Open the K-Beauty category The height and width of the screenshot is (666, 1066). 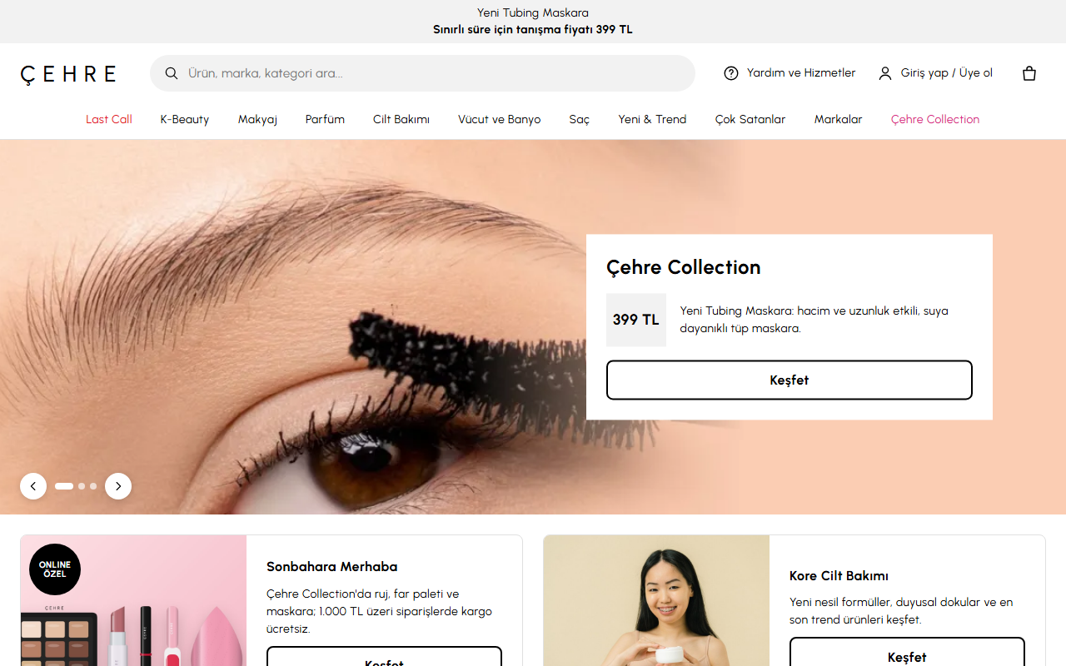[185, 119]
